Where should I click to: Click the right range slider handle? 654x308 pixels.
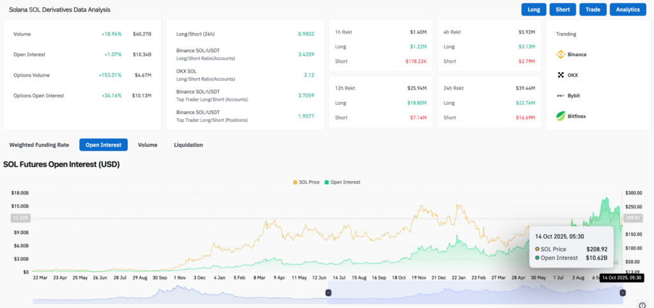click(622, 293)
